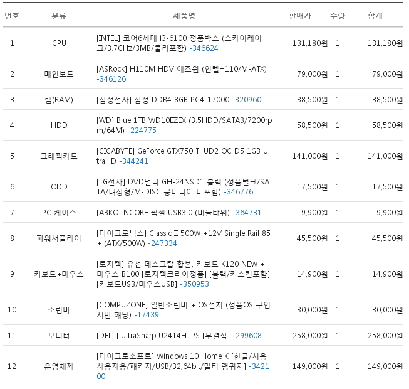
Task: Click the 14,900원 sale price of the 키보드+마우스 row
Action: [x=312, y=274]
